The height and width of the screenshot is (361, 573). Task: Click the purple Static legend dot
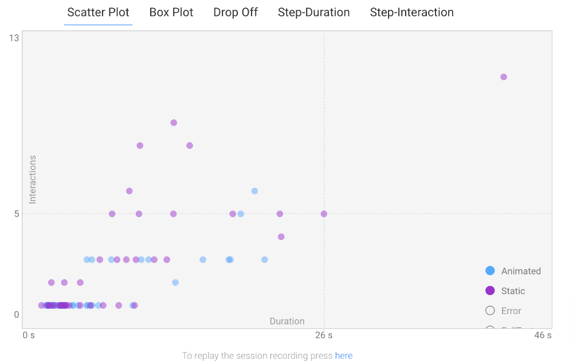(x=491, y=291)
